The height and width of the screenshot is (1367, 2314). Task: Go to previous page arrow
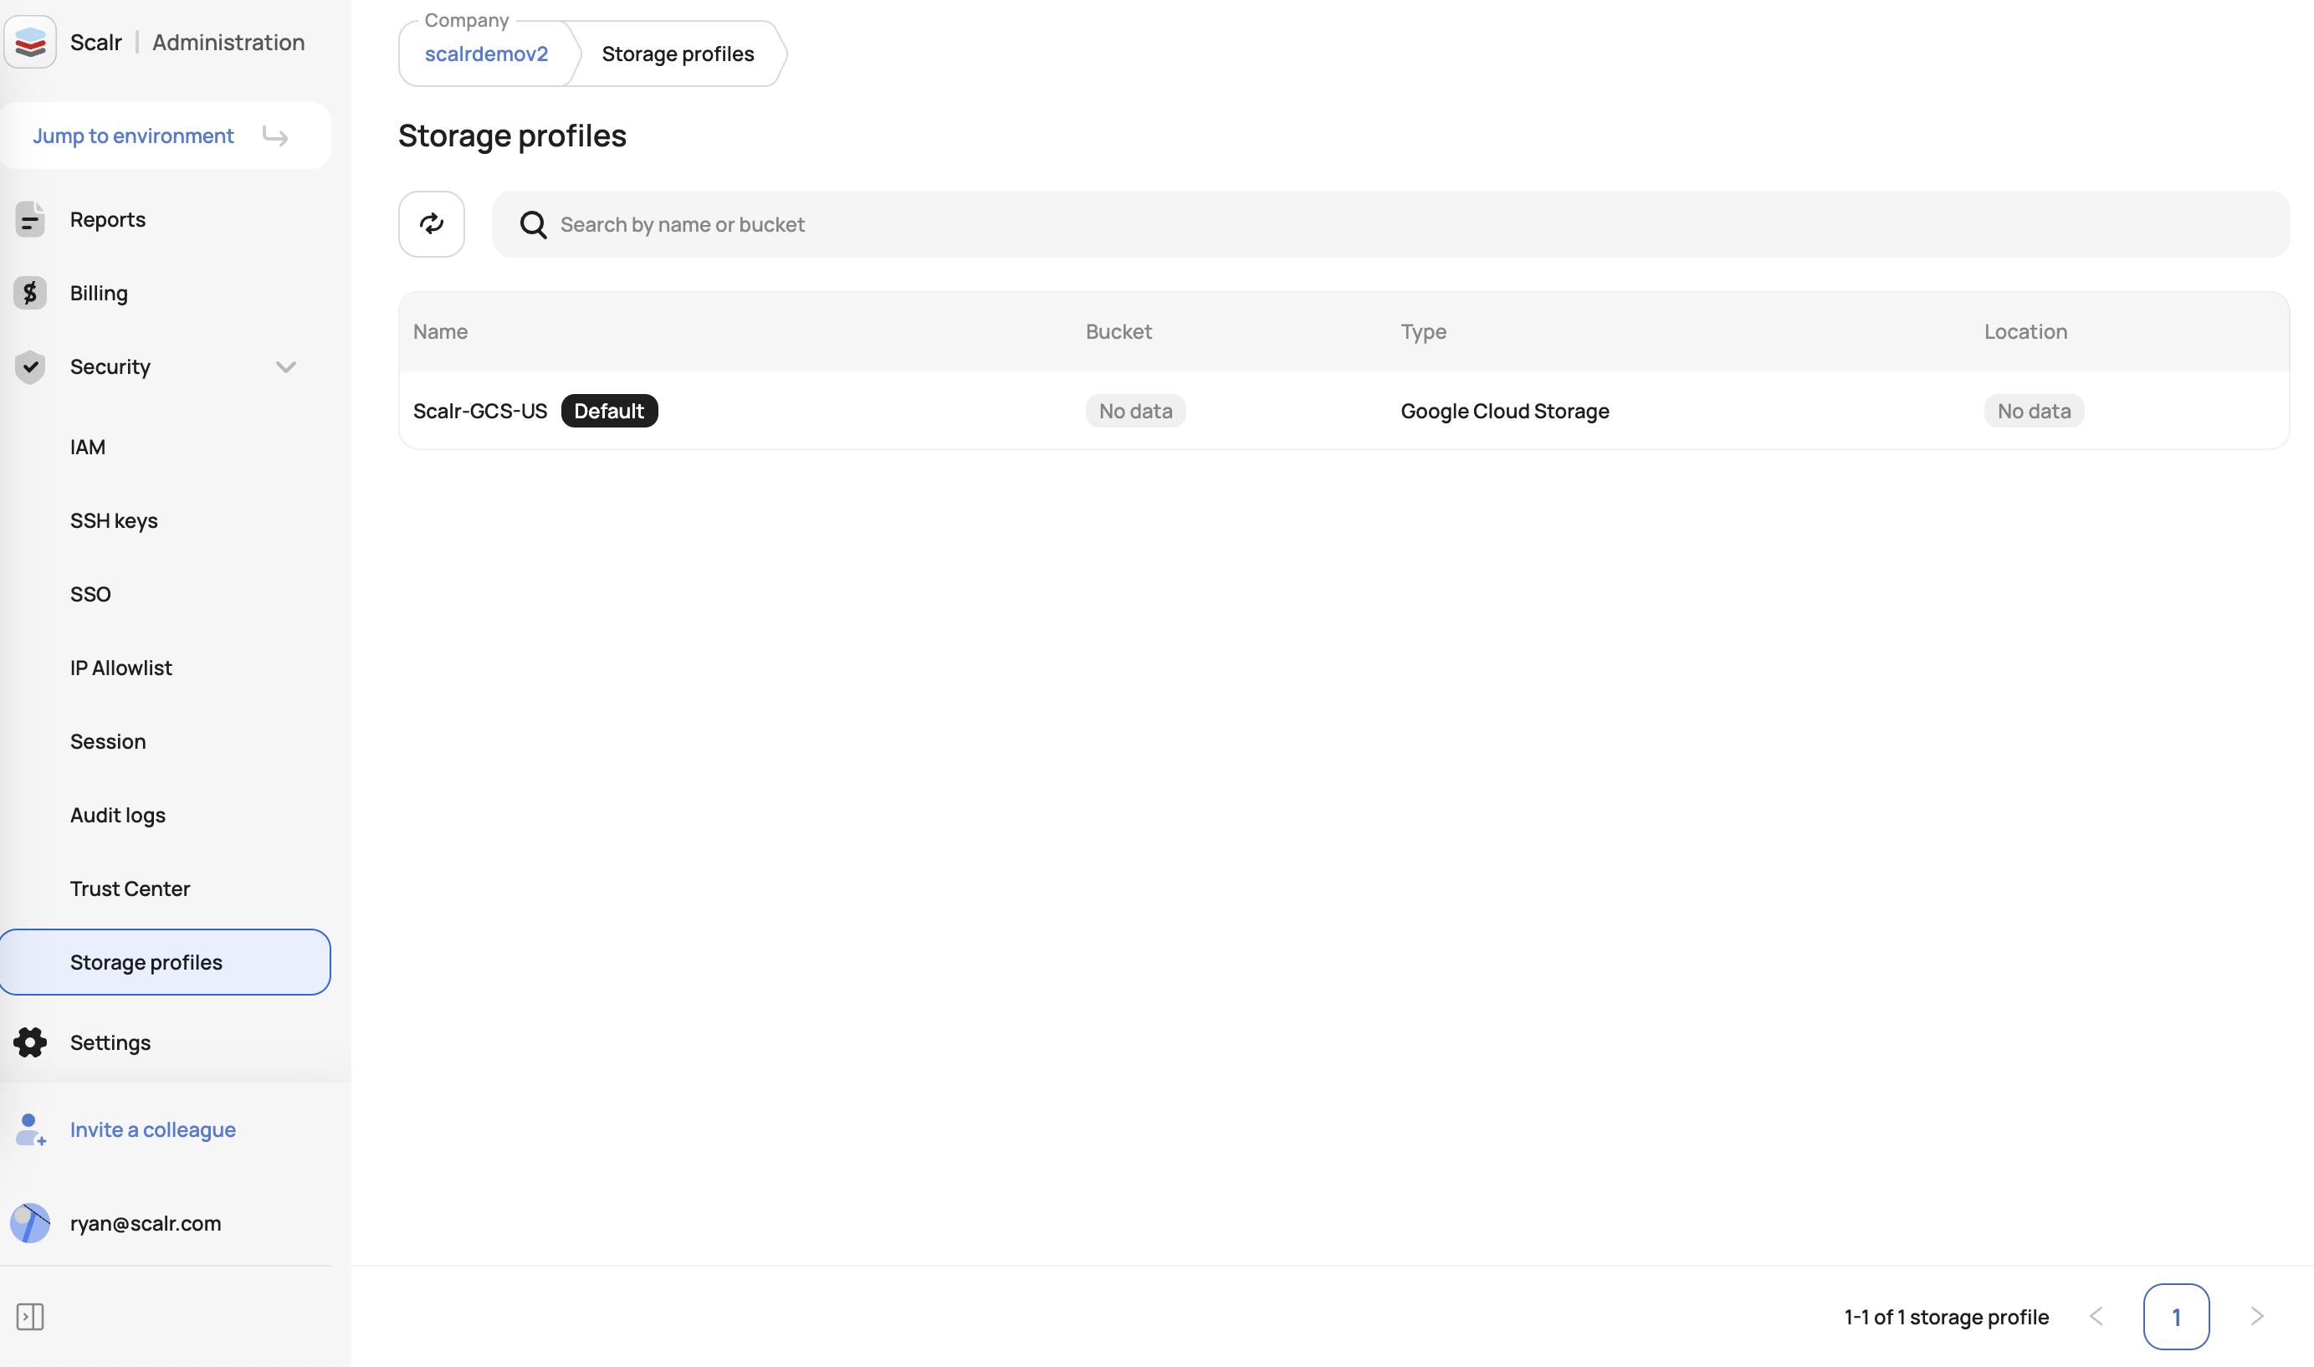2096,1316
